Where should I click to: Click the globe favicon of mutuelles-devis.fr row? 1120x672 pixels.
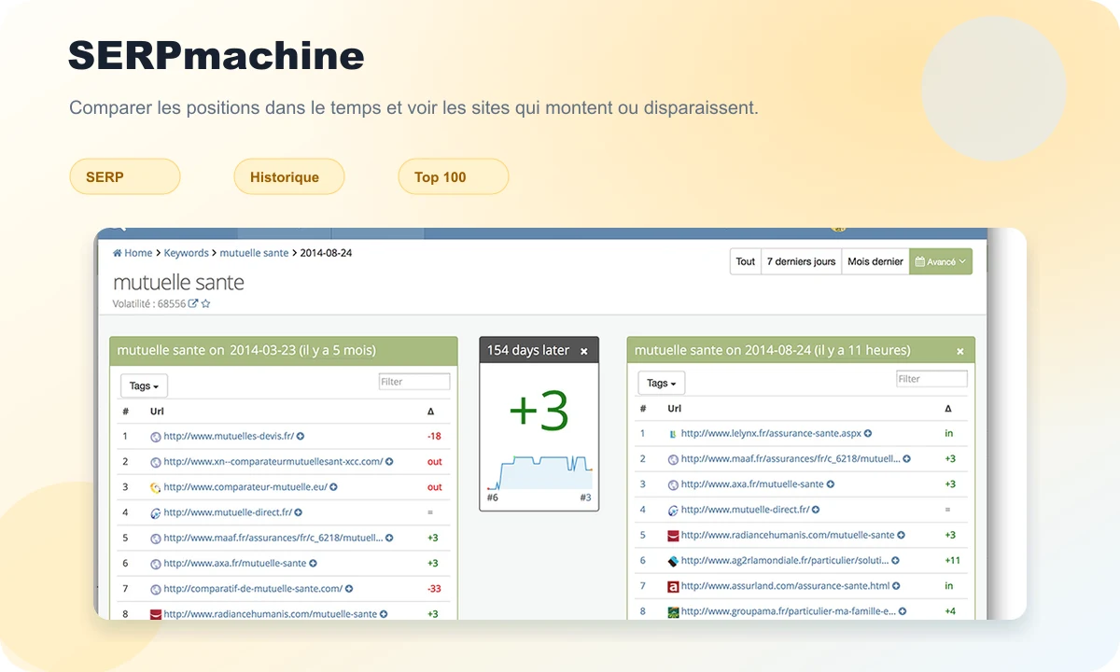(x=156, y=436)
